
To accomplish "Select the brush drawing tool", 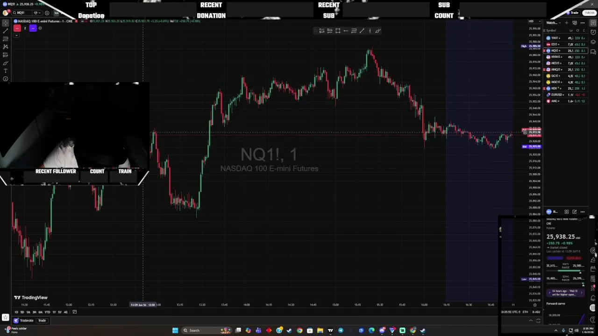I will click(5, 63).
